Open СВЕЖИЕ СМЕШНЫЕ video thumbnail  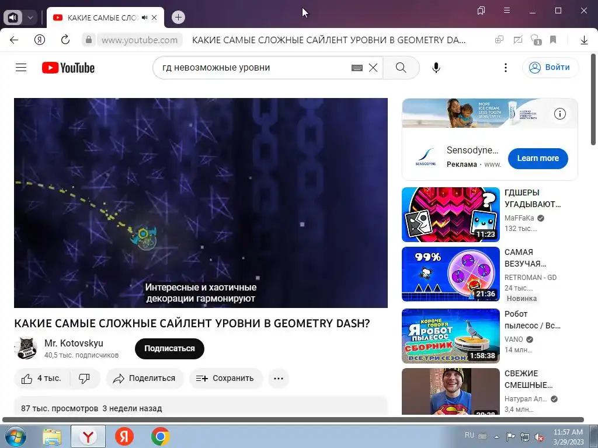[451, 391]
